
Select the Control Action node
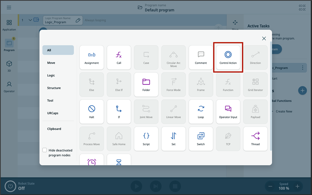click(228, 57)
